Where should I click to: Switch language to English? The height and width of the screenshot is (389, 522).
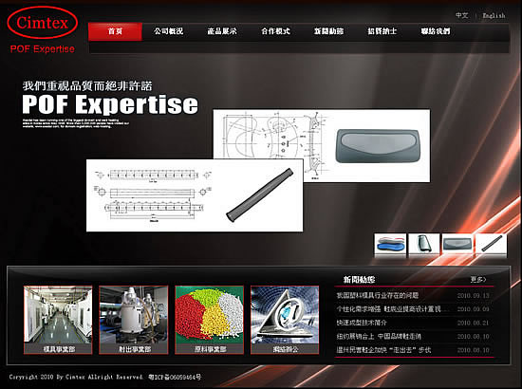point(494,15)
